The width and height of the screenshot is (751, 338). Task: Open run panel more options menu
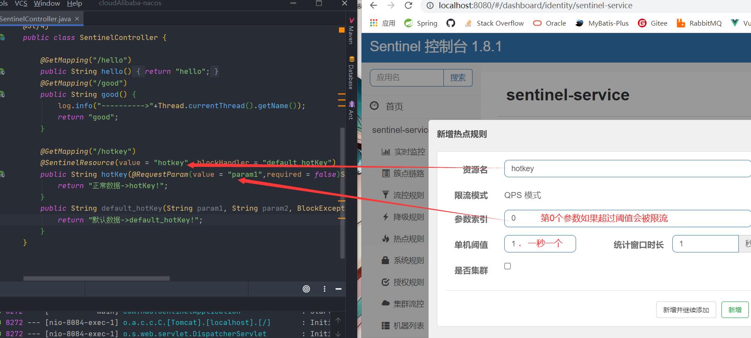point(325,289)
